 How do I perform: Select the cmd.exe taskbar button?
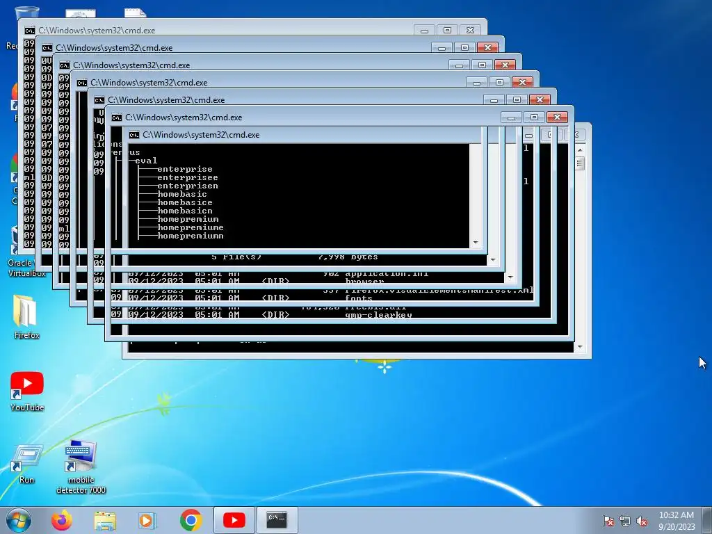coord(277,520)
